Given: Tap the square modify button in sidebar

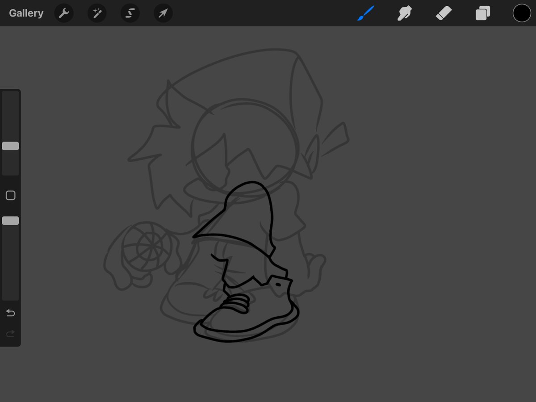Looking at the screenshot, I should [10, 195].
